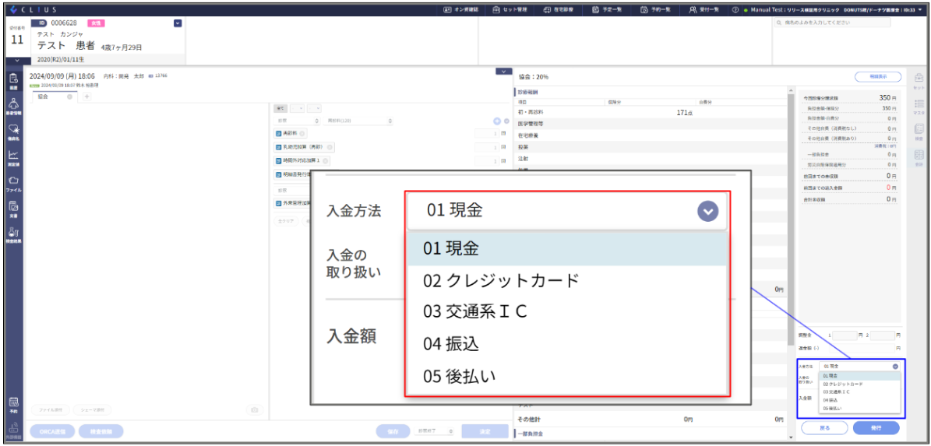Click the 投薬 row in billing table
The width and height of the screenshot is (931, 446).
651,146
